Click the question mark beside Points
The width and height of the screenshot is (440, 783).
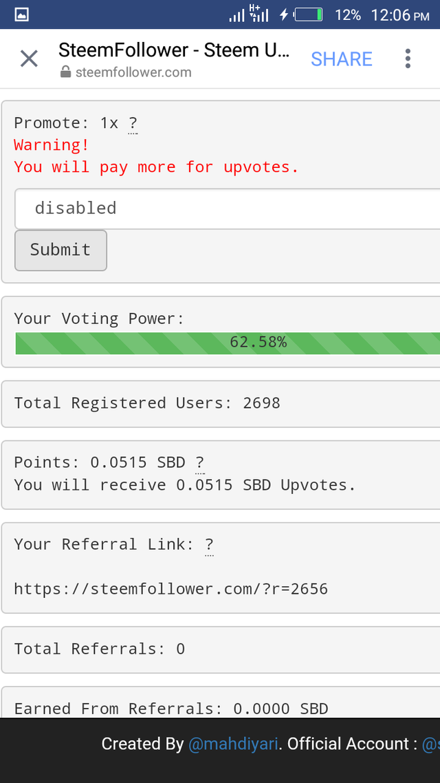(199, 462)
